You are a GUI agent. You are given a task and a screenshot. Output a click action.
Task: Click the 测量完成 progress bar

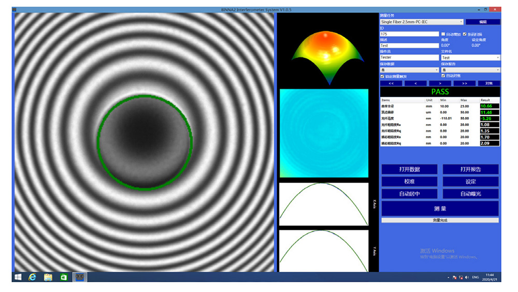click(x=440, y=221)
